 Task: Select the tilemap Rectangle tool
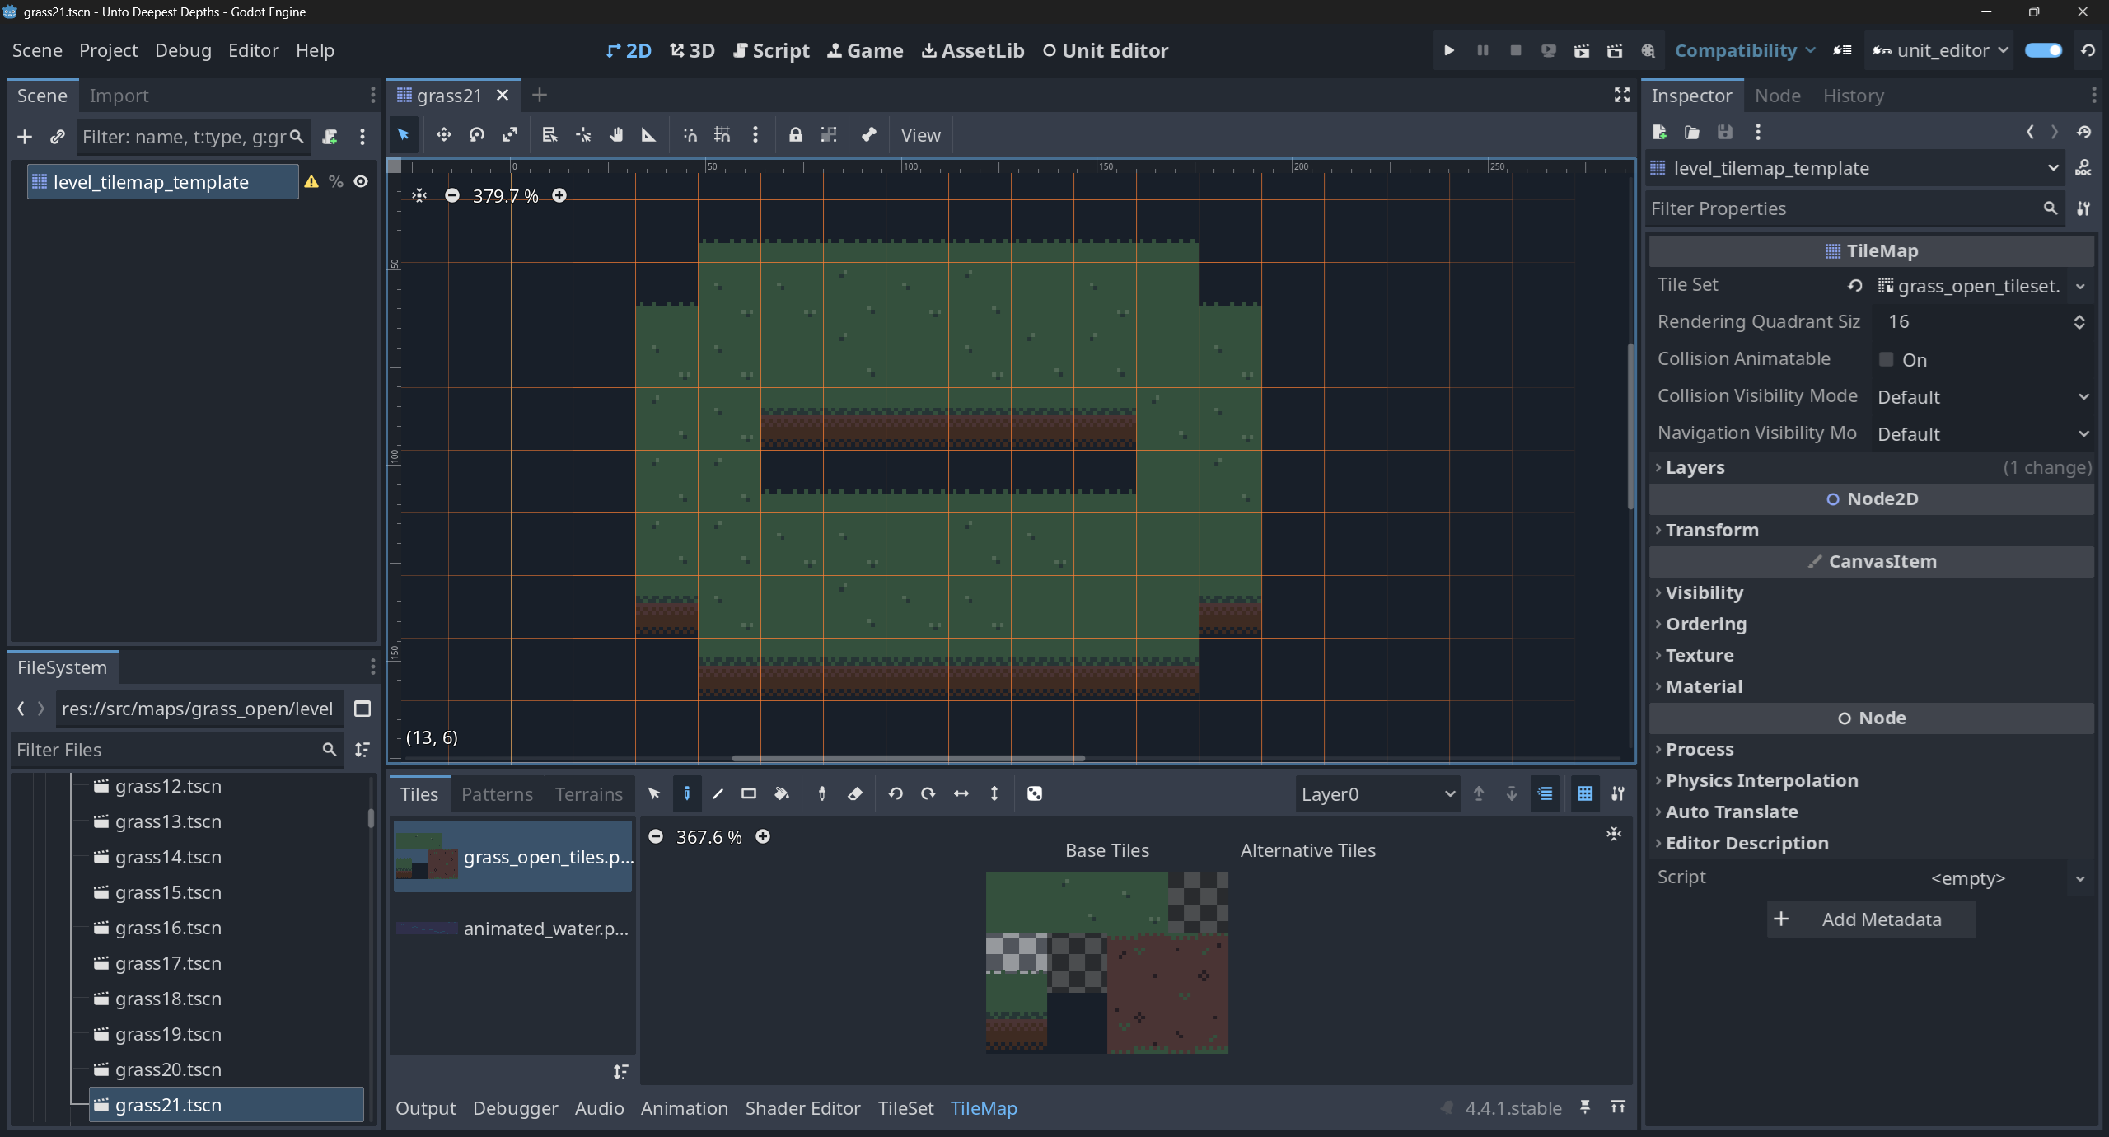pyautogui.click(x=749, y=793)
